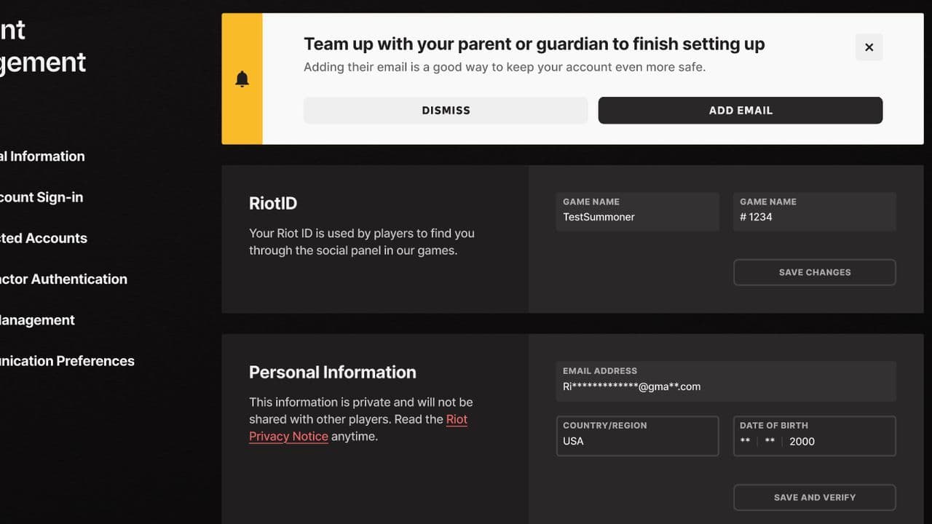Select the birth year 2000 field
932x524 pixels.
tap(802, 442)
